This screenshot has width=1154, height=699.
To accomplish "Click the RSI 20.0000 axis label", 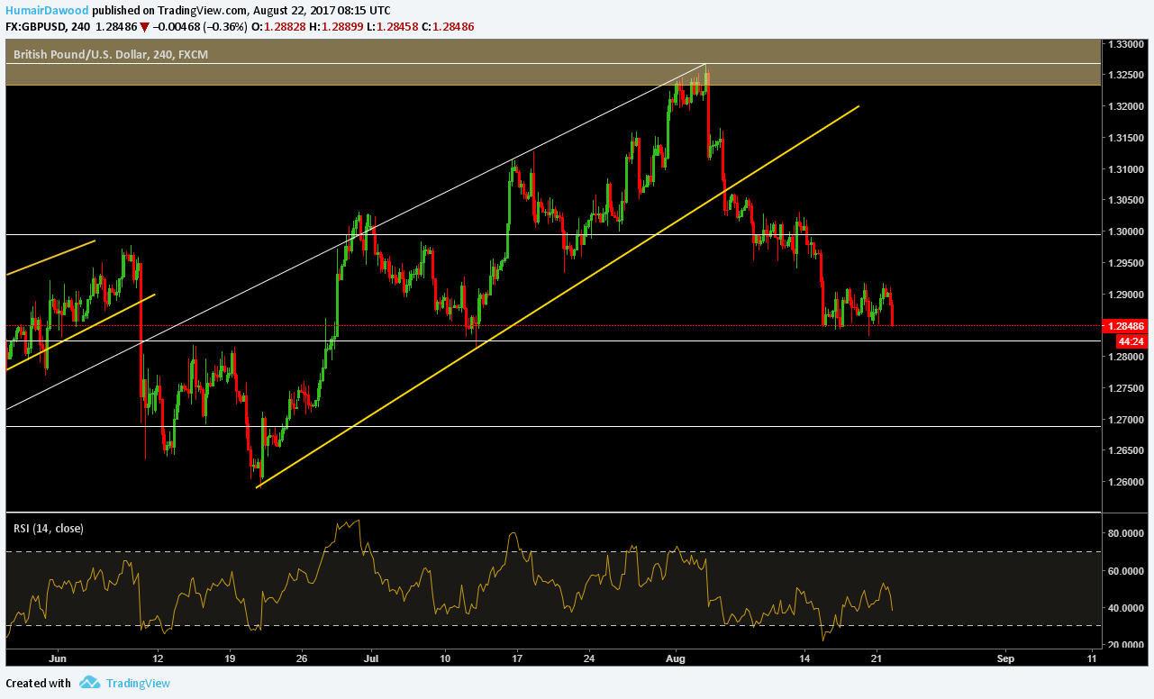I will point(1126,645).
